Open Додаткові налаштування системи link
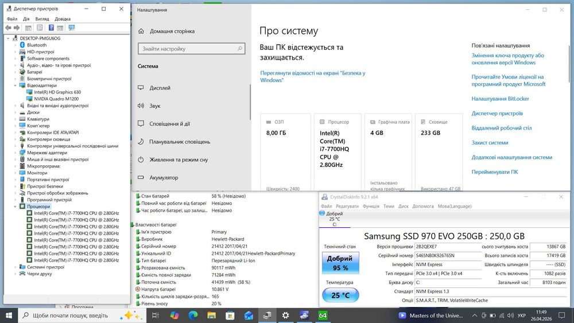The image size is (574, 323). click(512, 157)
